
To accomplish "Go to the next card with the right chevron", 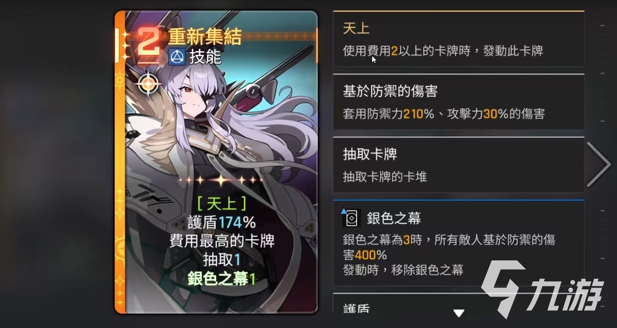I will click(598, 164).
